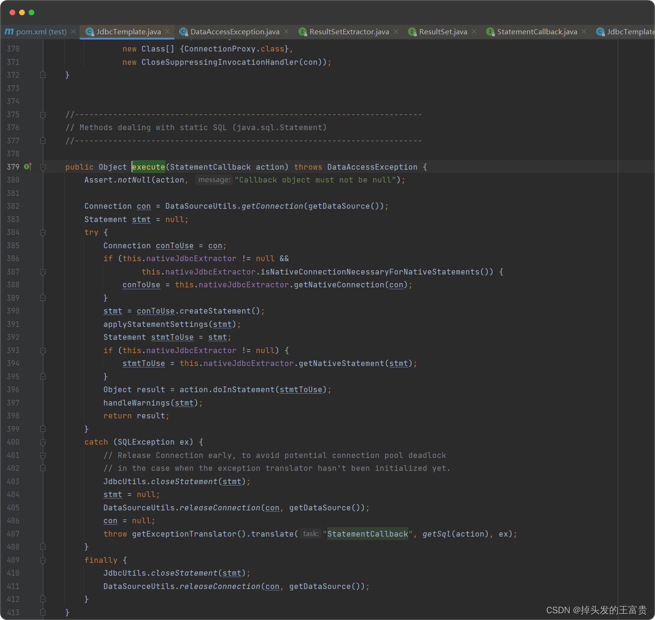Click getNativeStatement call on line 394
Viewport: 655px width, 620px height.
click(342, 363)
